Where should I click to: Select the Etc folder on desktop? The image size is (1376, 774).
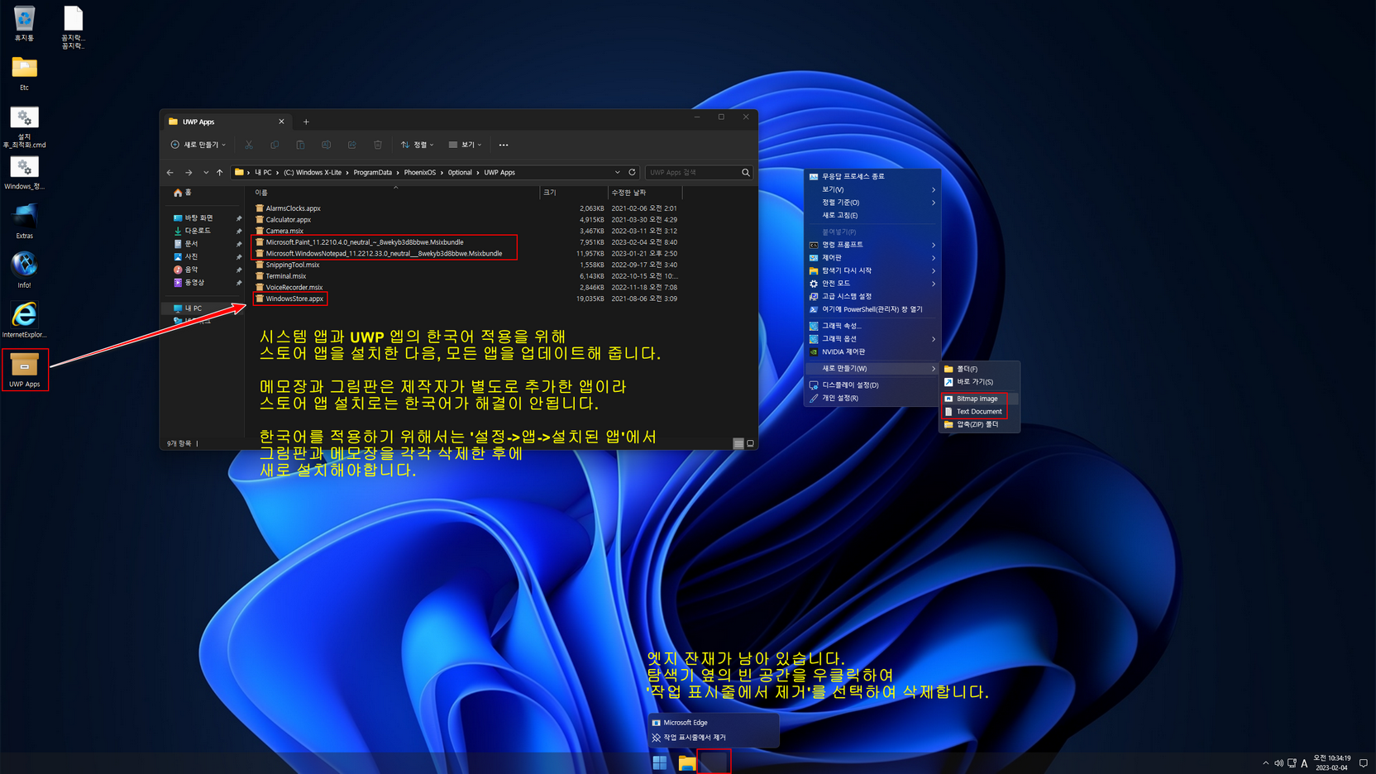point(24,73)
